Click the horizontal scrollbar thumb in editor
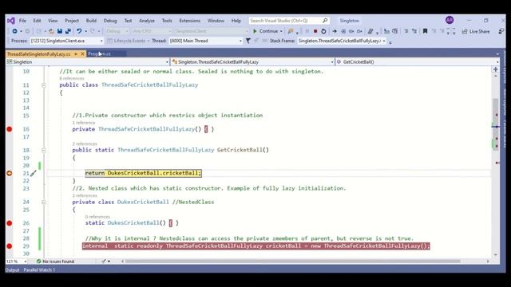 coord(293,261)
